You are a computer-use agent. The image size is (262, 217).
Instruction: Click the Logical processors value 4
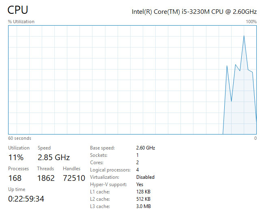pos(137,170)
